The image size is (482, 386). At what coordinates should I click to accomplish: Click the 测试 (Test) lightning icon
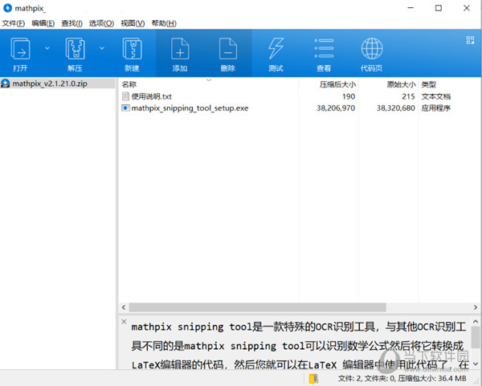click(276, 48)
